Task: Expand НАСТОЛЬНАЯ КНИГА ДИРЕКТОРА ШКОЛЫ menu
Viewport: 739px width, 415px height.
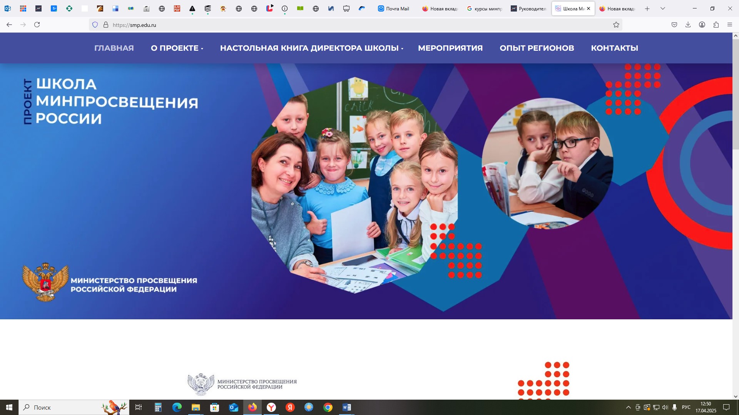Action: tap(312, 48)
